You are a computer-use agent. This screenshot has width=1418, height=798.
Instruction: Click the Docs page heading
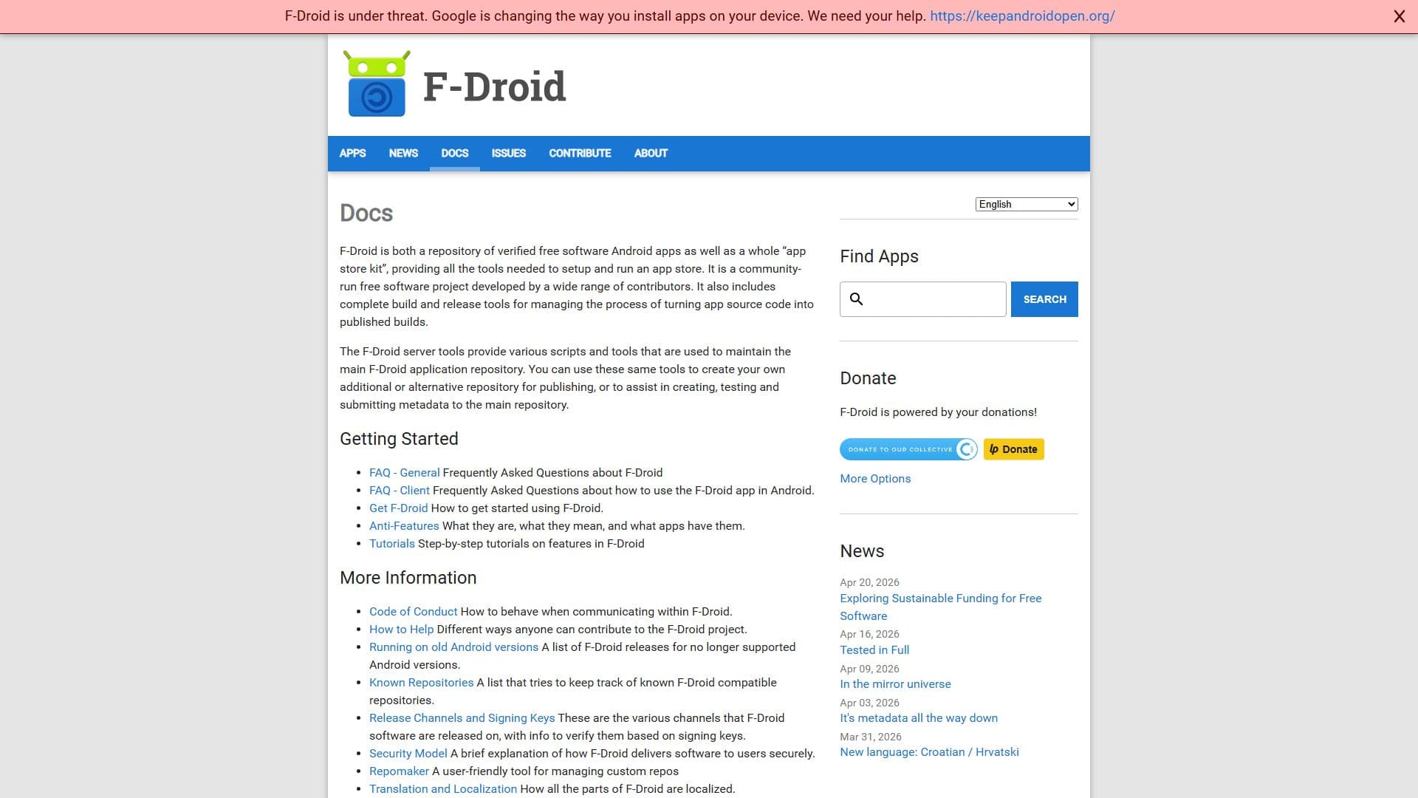pos(366,213)
